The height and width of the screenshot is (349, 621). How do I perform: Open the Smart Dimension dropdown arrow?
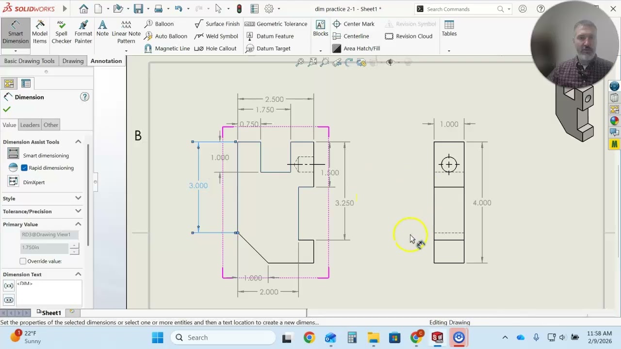pyautogui.click(x=16, y=50)
